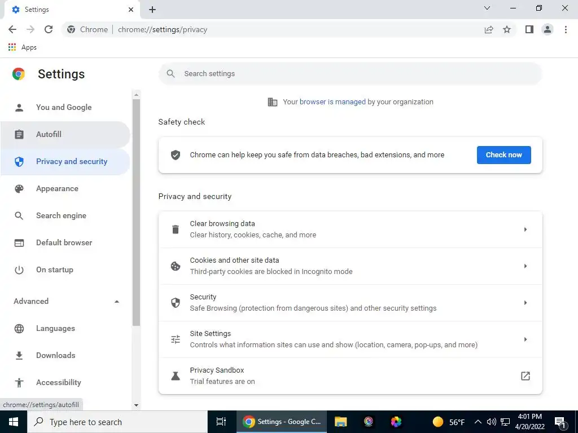This screenshot has width=578, height=433.
Task: Open new tab with plus icon
Action: point(152,10)
